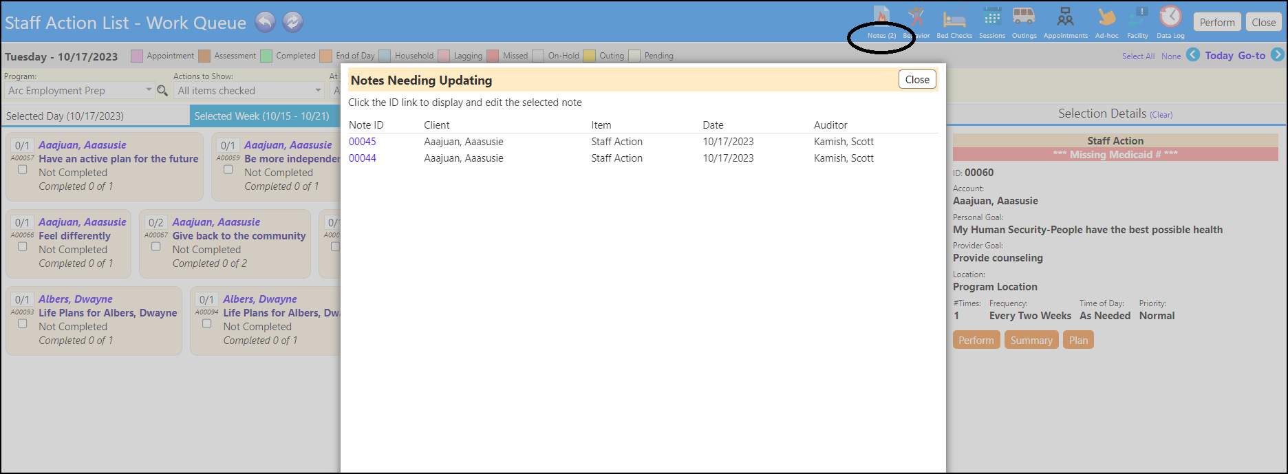Click the back arrow icon beside Work Queue
Viewport: 1288px width, 474px height.
pyautogui.click(x=265, y=22)
